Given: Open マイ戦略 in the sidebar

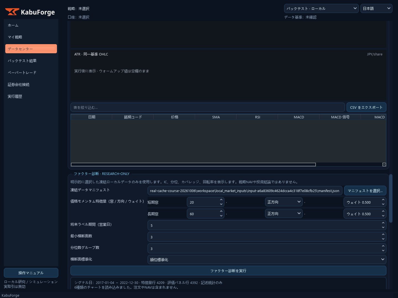Looking at the screenshot, I should point(31,37).
